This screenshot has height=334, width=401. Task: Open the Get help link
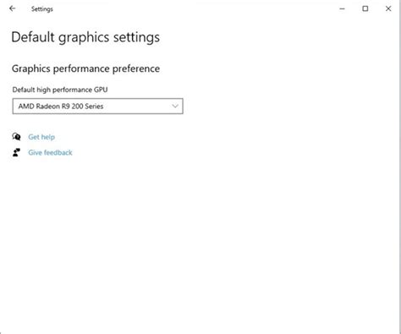click(41, 137)
